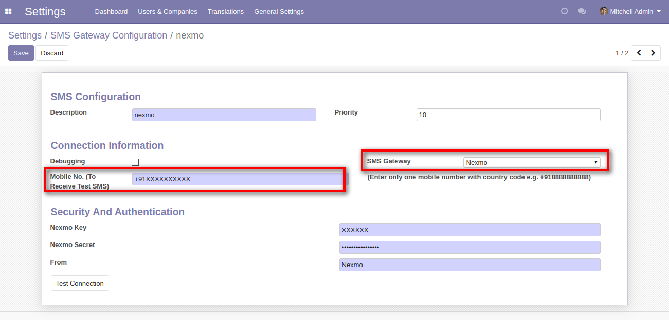Click the Nexmo Key label

coord(68,228)
